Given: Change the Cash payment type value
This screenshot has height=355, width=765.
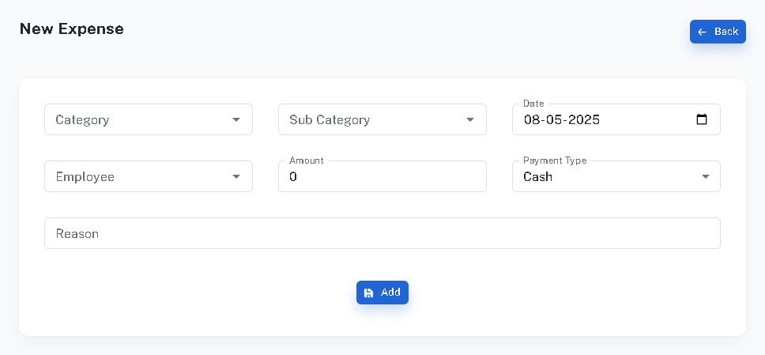Looking at the screenshot, I should point(616,176).
